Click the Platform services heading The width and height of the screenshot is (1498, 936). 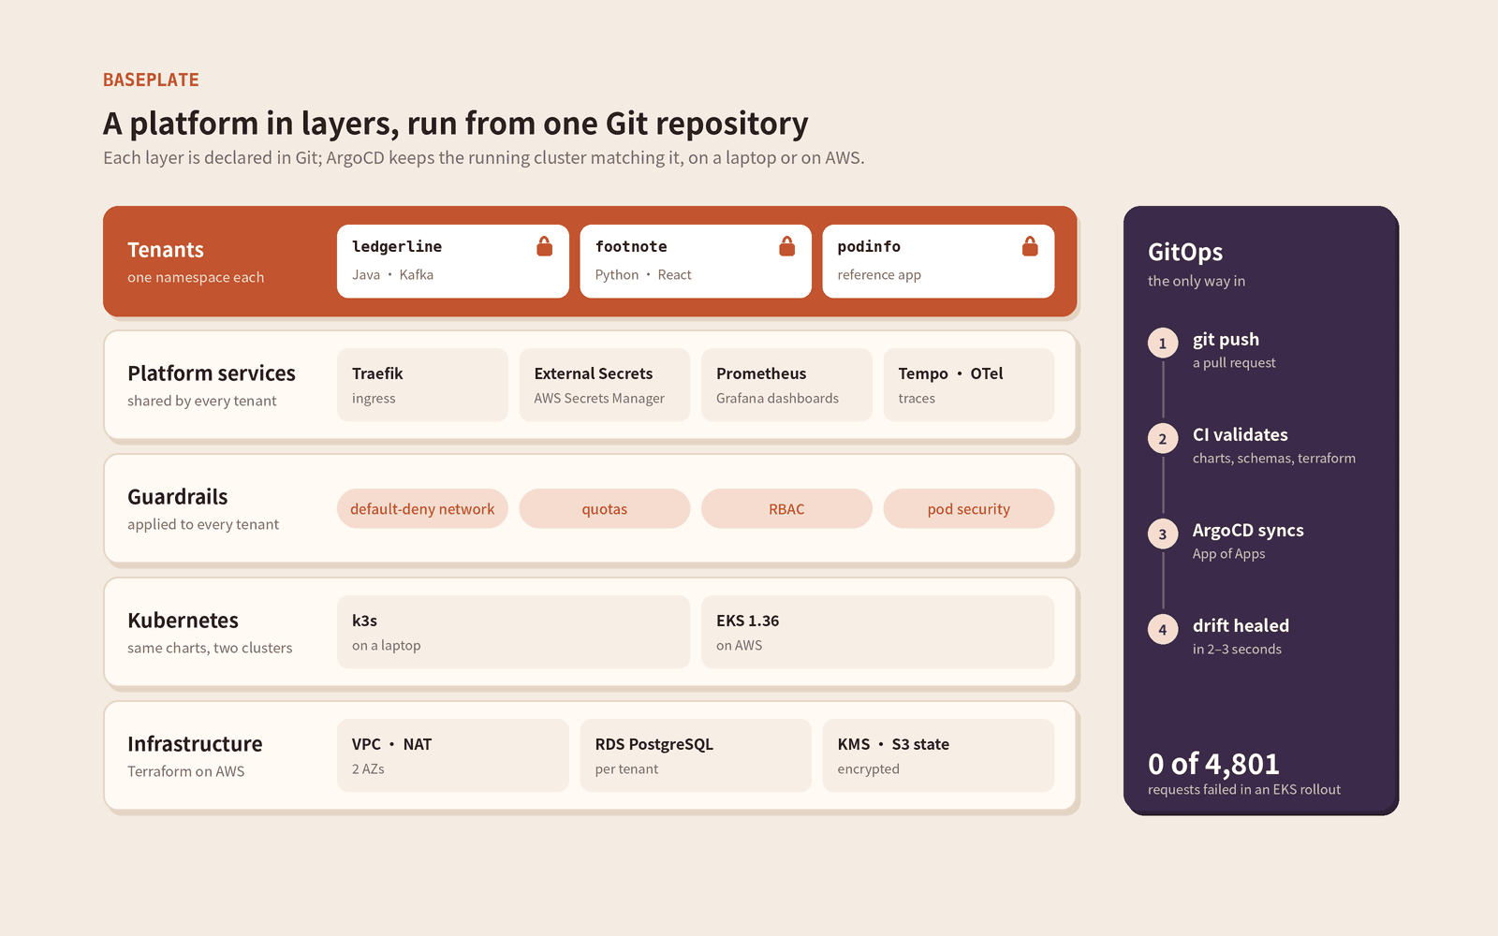[x=212, y=373]
